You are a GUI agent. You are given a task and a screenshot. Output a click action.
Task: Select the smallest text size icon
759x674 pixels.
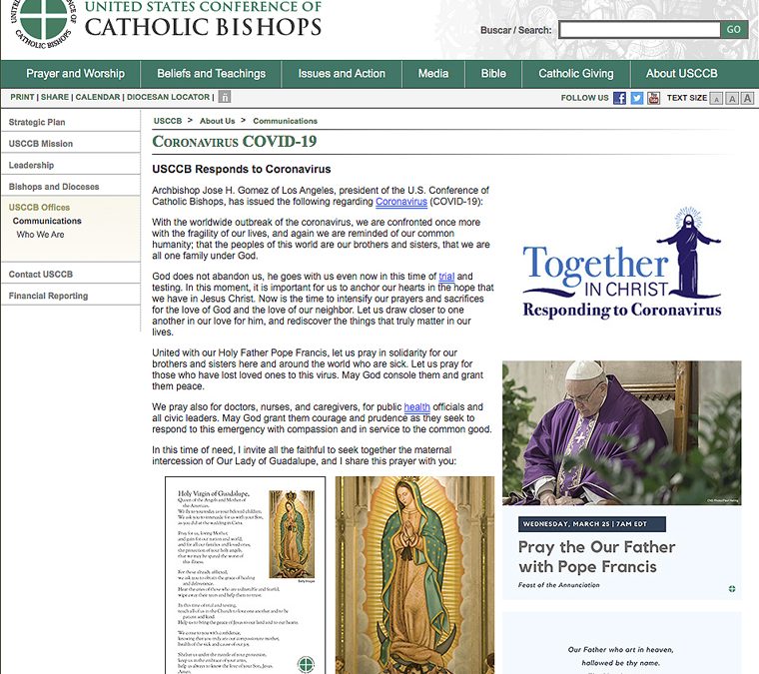click(x=716, y=98)
